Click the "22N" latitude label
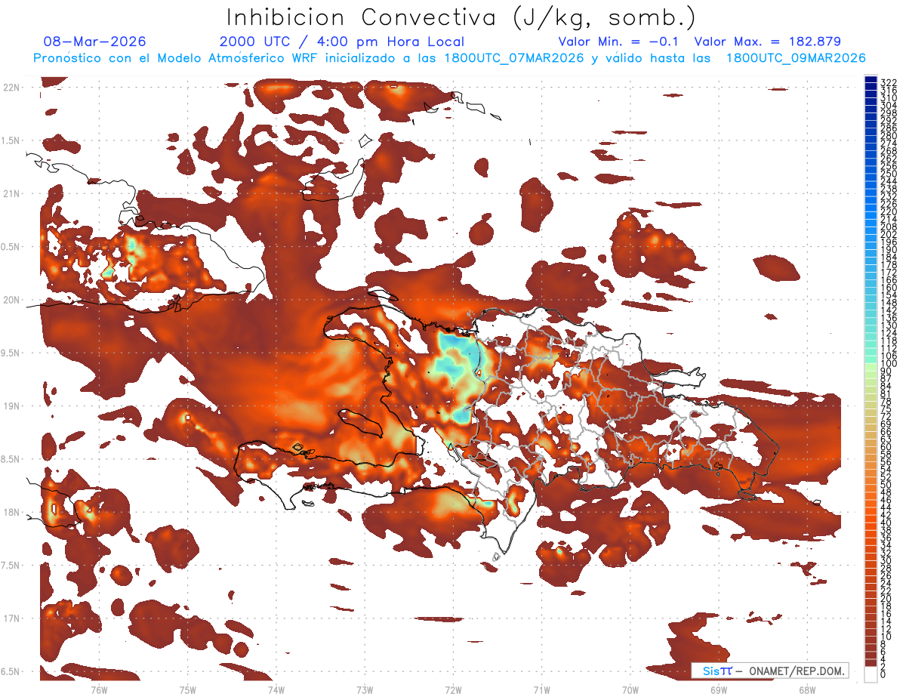The width and height of the screenshot is (906, 700). click(11, 88)
